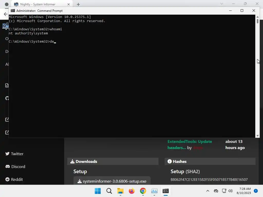Click upper sidebar external link icon

(x=7, y=120)
